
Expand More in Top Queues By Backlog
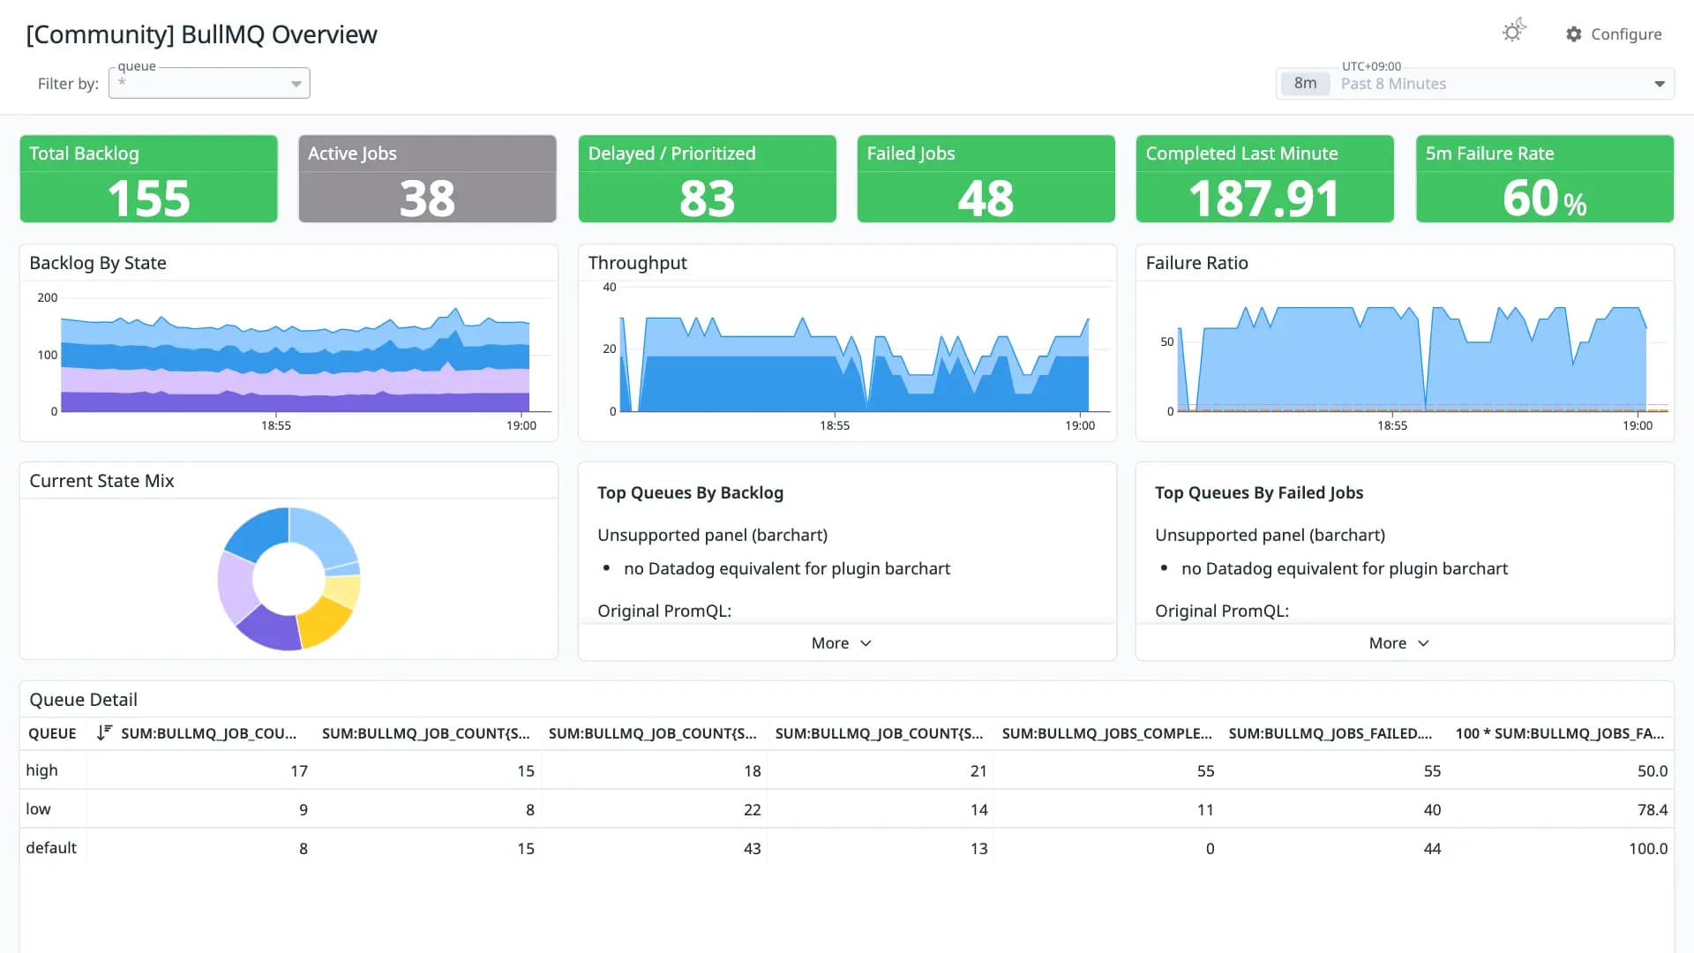(842, 643)
